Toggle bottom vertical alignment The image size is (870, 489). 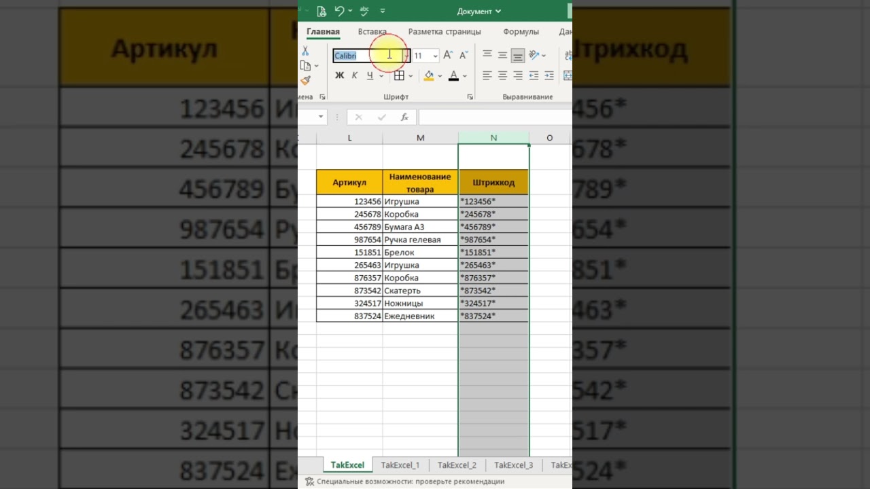[x=518, y=55]
